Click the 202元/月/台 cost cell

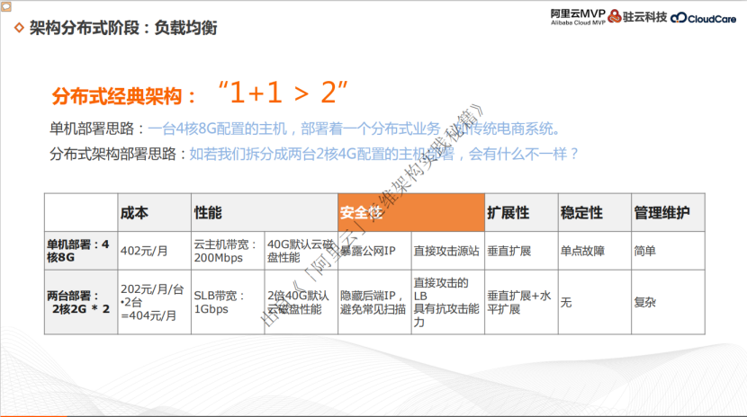point(155,302)
